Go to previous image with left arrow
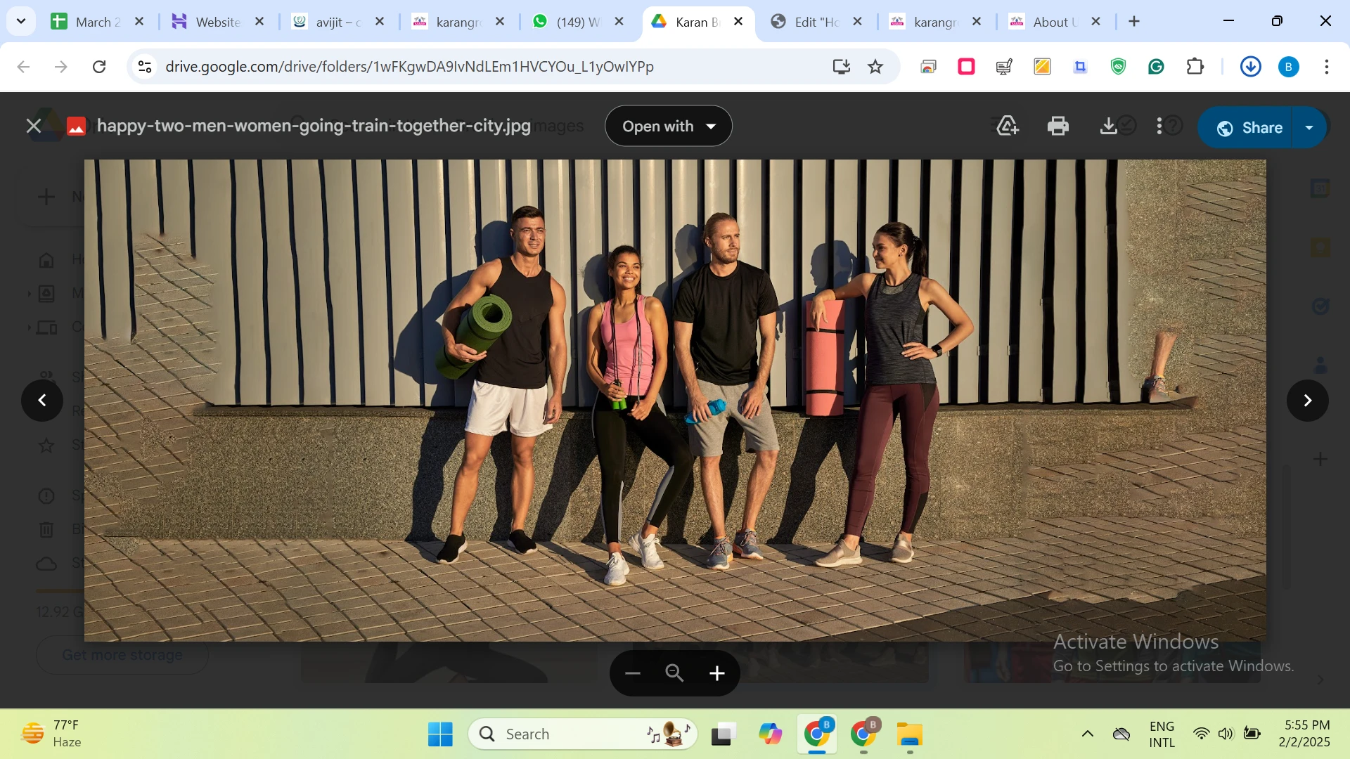 [42, 401]
